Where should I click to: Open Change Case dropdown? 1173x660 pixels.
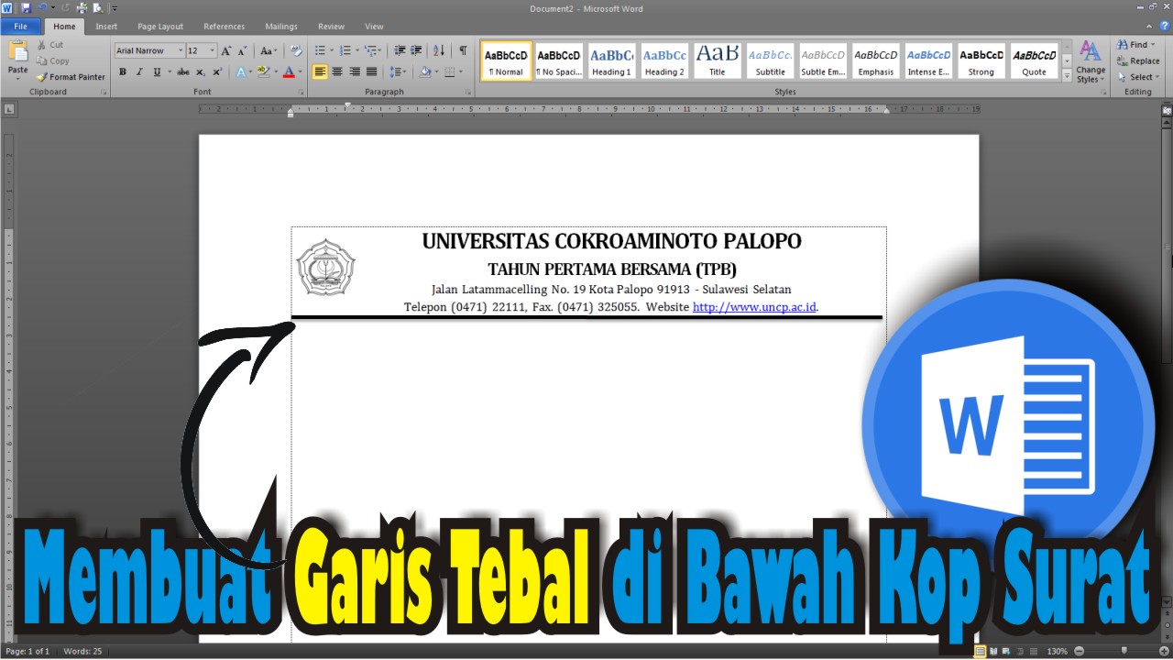pyautogui.click(x=268, y=51)
